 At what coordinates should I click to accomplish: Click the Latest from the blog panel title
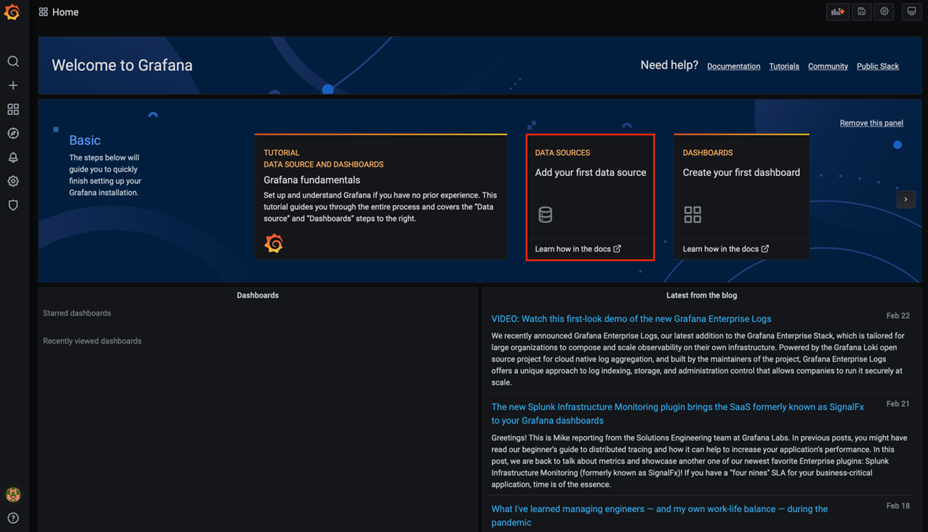(702, 295)
